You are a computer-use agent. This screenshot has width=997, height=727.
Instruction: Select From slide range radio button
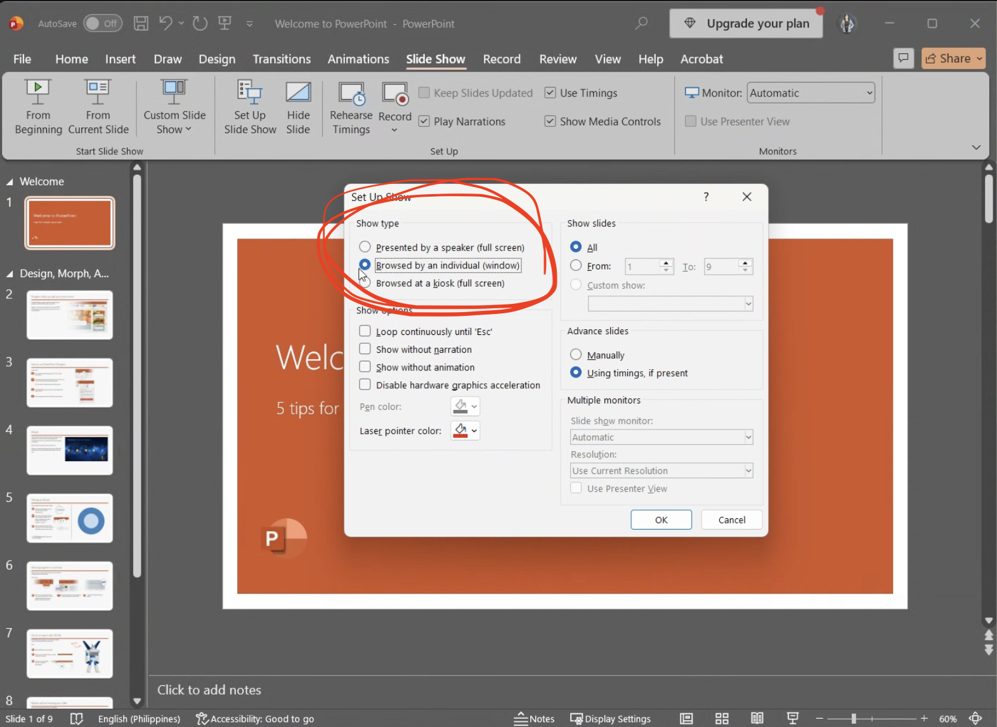(576, 265)
